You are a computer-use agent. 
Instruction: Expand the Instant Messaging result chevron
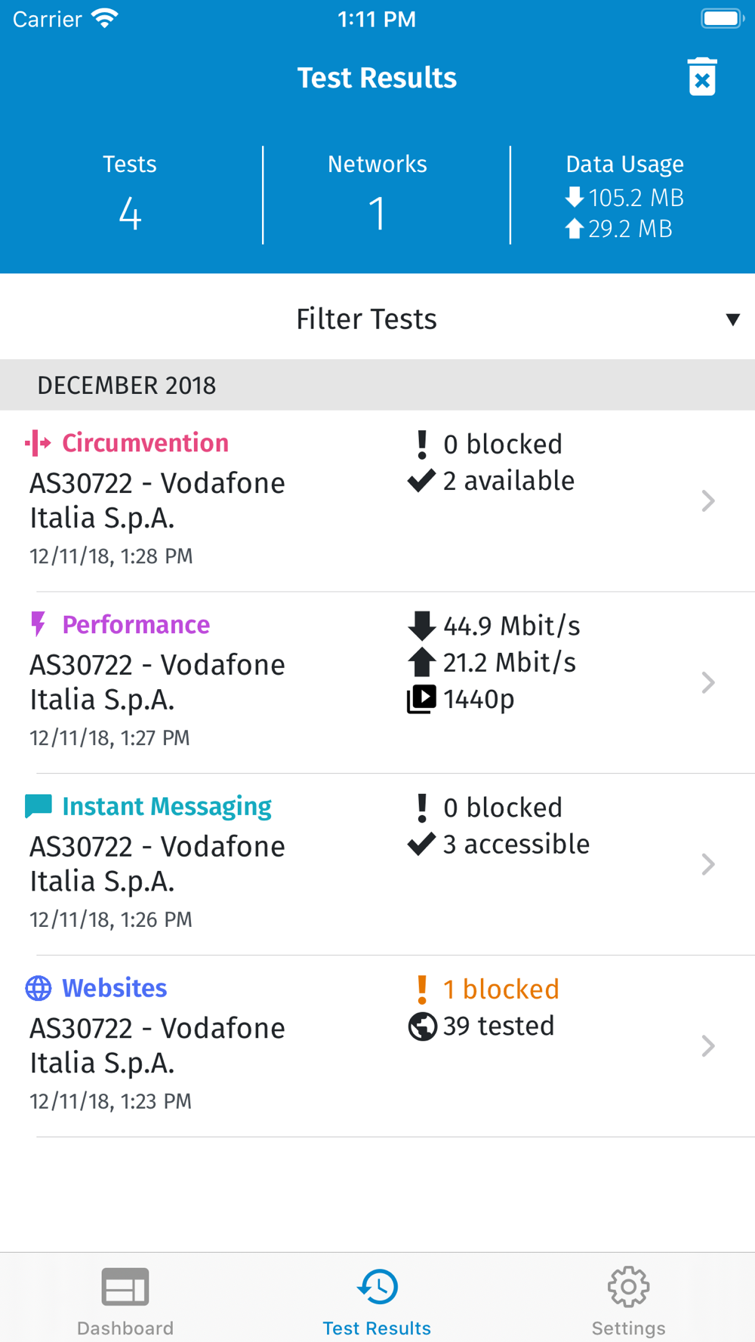click(x=707, y=864)
